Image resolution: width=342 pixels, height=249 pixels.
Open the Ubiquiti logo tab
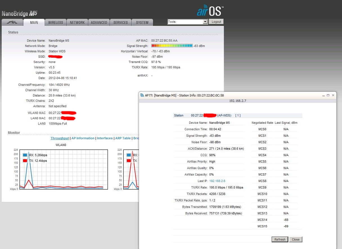(12, 23)
